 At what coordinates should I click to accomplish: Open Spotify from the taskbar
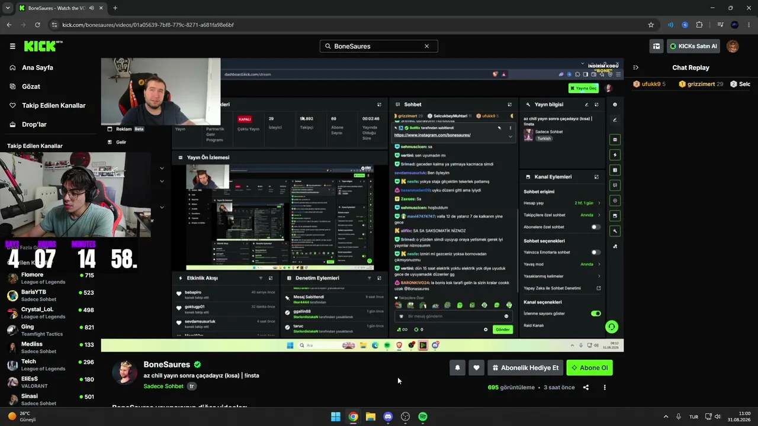(x=423, y=417)
